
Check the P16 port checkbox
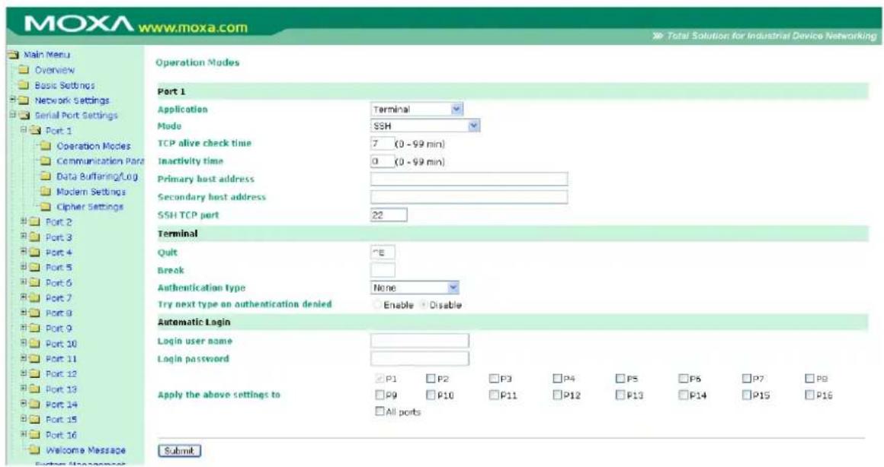[810, 395]
